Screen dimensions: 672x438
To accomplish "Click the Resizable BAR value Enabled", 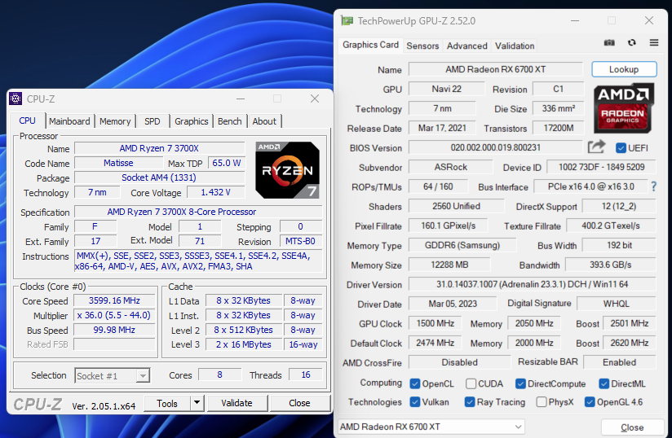I will 619,362.
